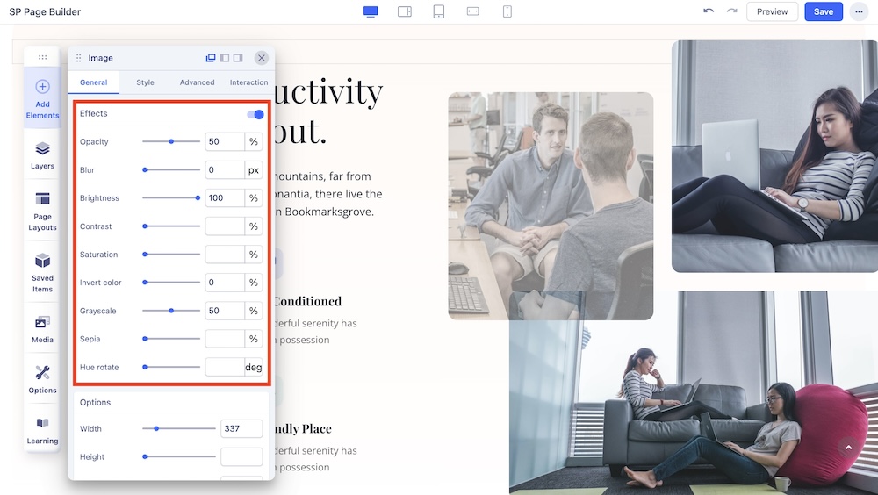
Task: Click the Preview button
Action: pos(772,11)
